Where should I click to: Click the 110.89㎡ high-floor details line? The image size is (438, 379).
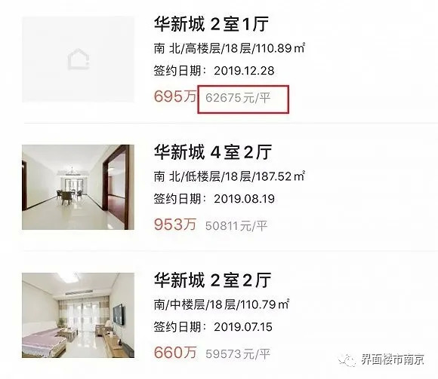coord(230,48)
